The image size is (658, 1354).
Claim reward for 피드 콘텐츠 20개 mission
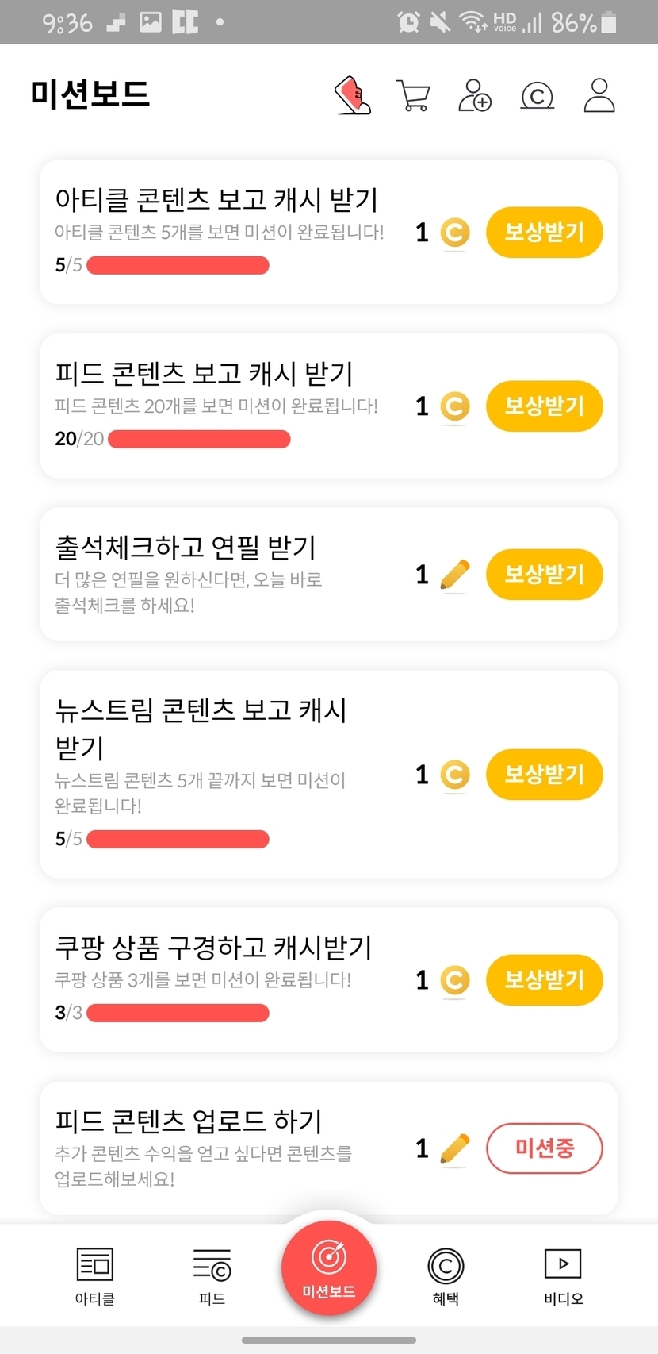pyautogui.click(x=544, y=406)
